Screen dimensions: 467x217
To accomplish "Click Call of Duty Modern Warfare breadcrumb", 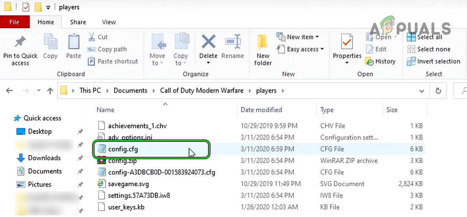I will point(202,90).
